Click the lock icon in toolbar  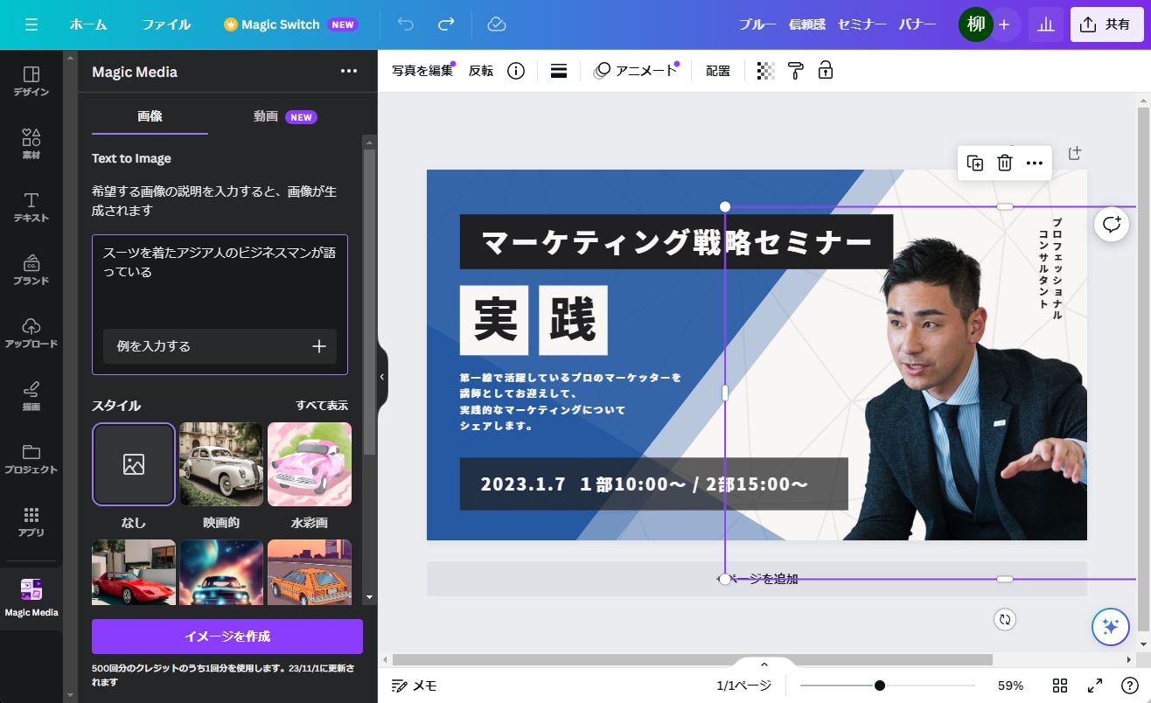[825, 71]
